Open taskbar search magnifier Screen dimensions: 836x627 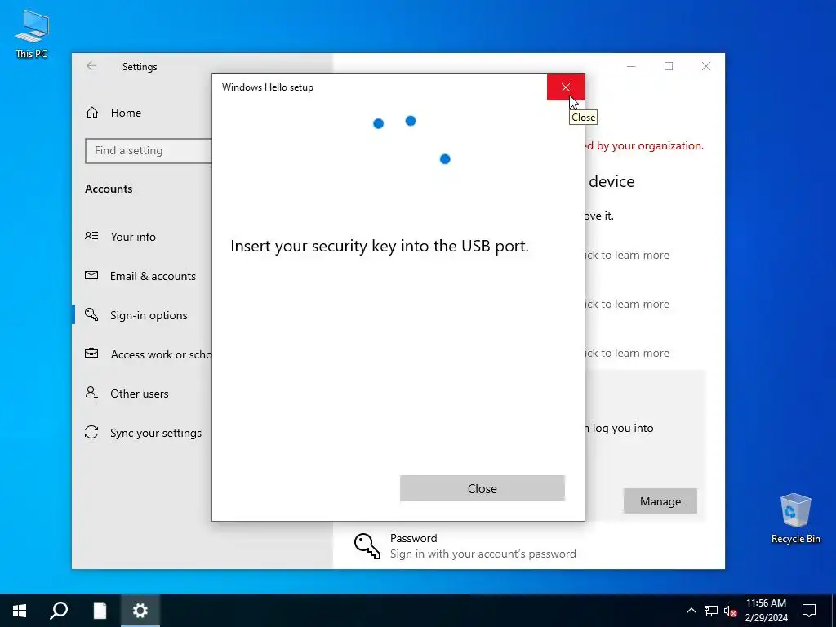pyautogui.click(x=59, y=611)
